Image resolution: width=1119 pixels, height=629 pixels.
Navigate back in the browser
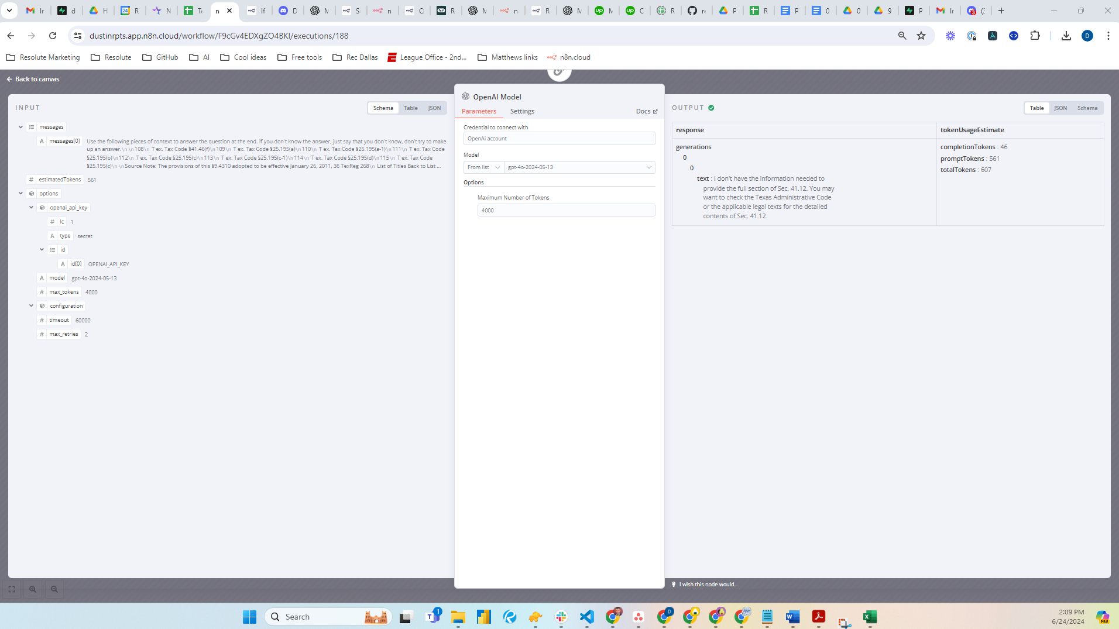tap(11, 36)
